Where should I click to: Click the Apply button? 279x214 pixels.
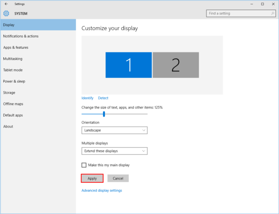(92, 178)
